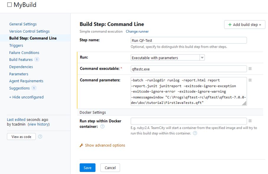The width and height of the screenshot is (268, 174).
Task: Click the MyBuild title text
Action: tap(25, 5)
